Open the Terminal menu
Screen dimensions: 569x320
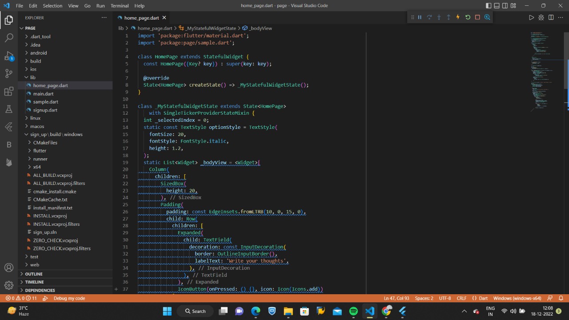point(120,6)
